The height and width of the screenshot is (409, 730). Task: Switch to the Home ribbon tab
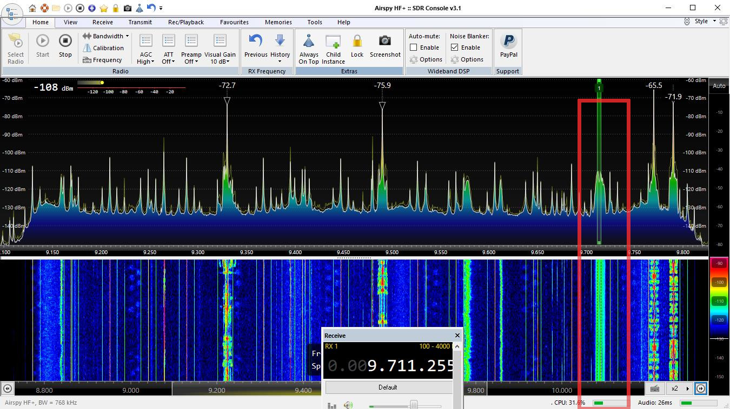pyautogui.click(x=41, y=22)
